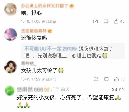Reply to the 唉,揪心 comment

click(x=106, y=21)
